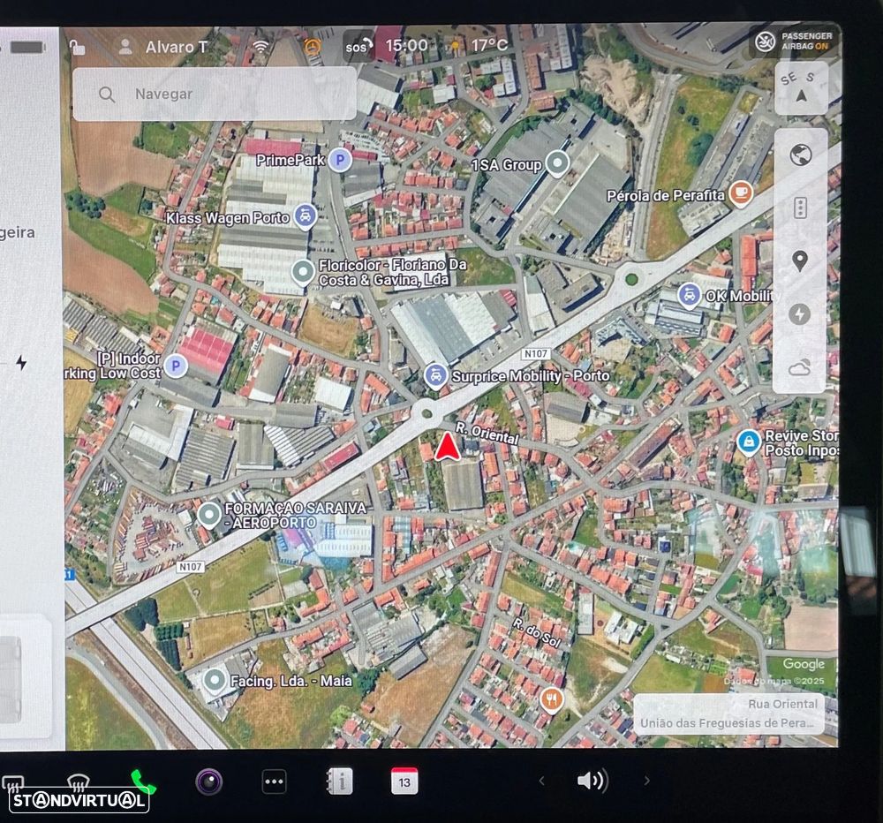Select the Formação Saraiva Aeroporto pin

click(209, 515)
